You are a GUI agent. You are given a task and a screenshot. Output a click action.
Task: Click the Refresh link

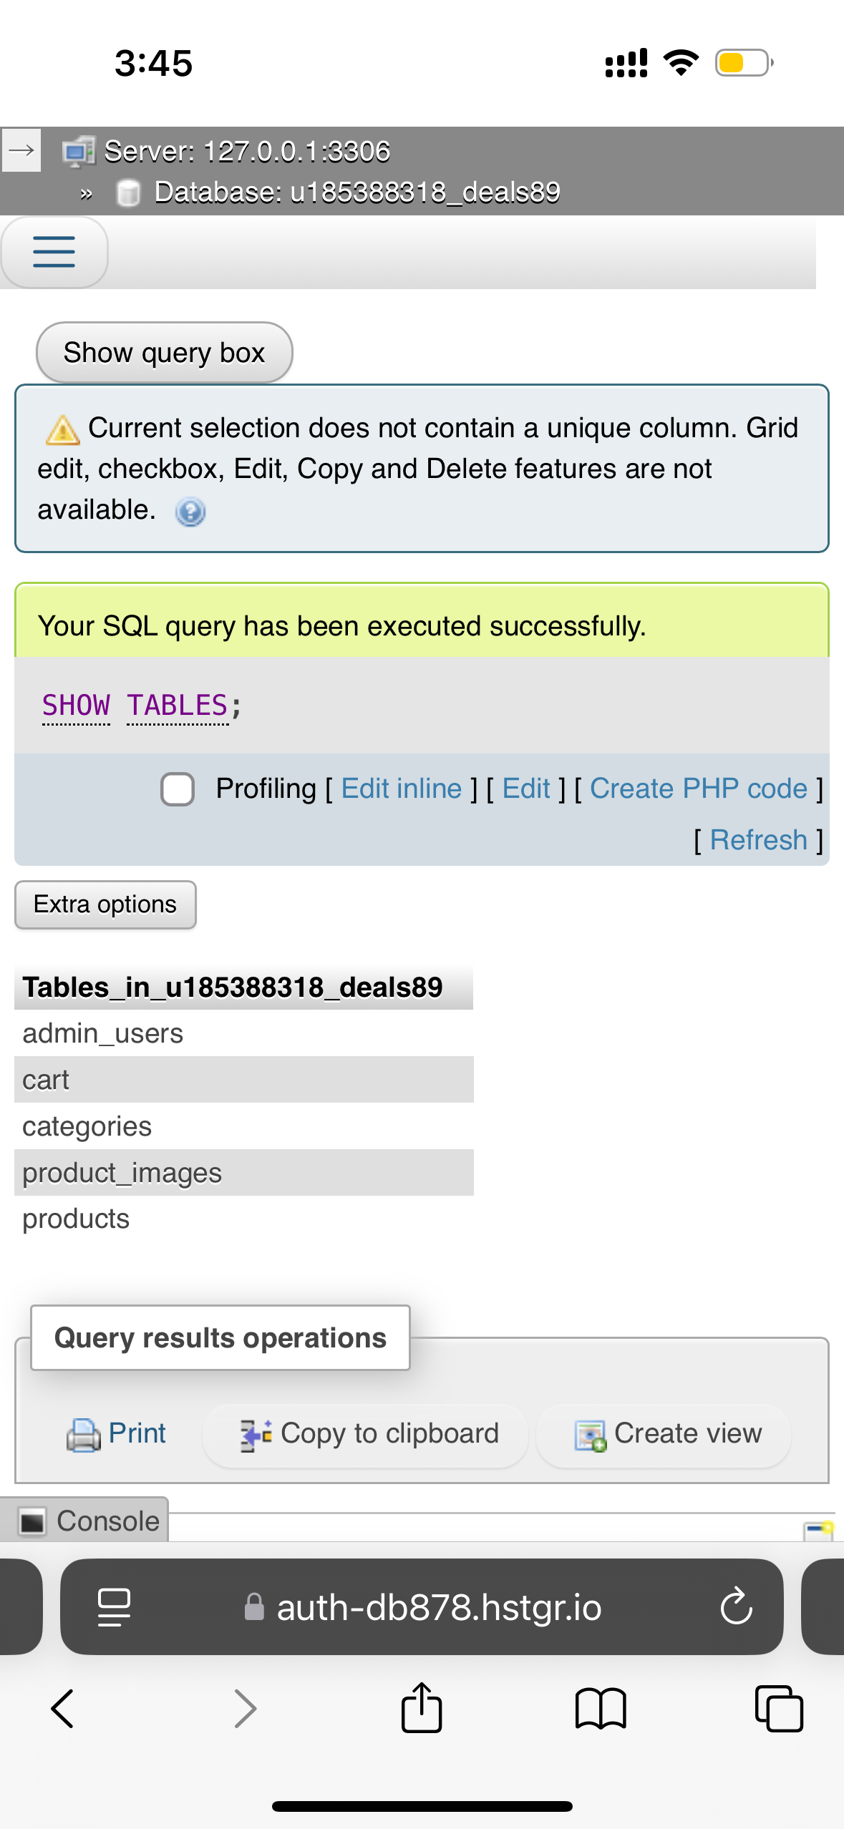(x=759, y=840)
